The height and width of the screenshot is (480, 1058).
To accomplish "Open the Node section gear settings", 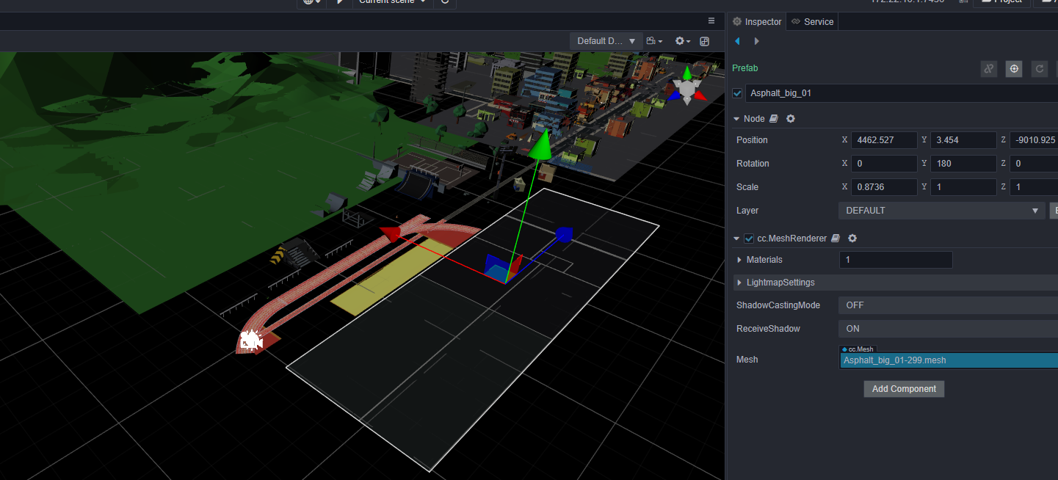I will click(791, 119).
